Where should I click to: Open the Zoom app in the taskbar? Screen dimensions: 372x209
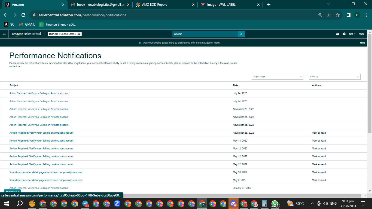tap(117, 204)
